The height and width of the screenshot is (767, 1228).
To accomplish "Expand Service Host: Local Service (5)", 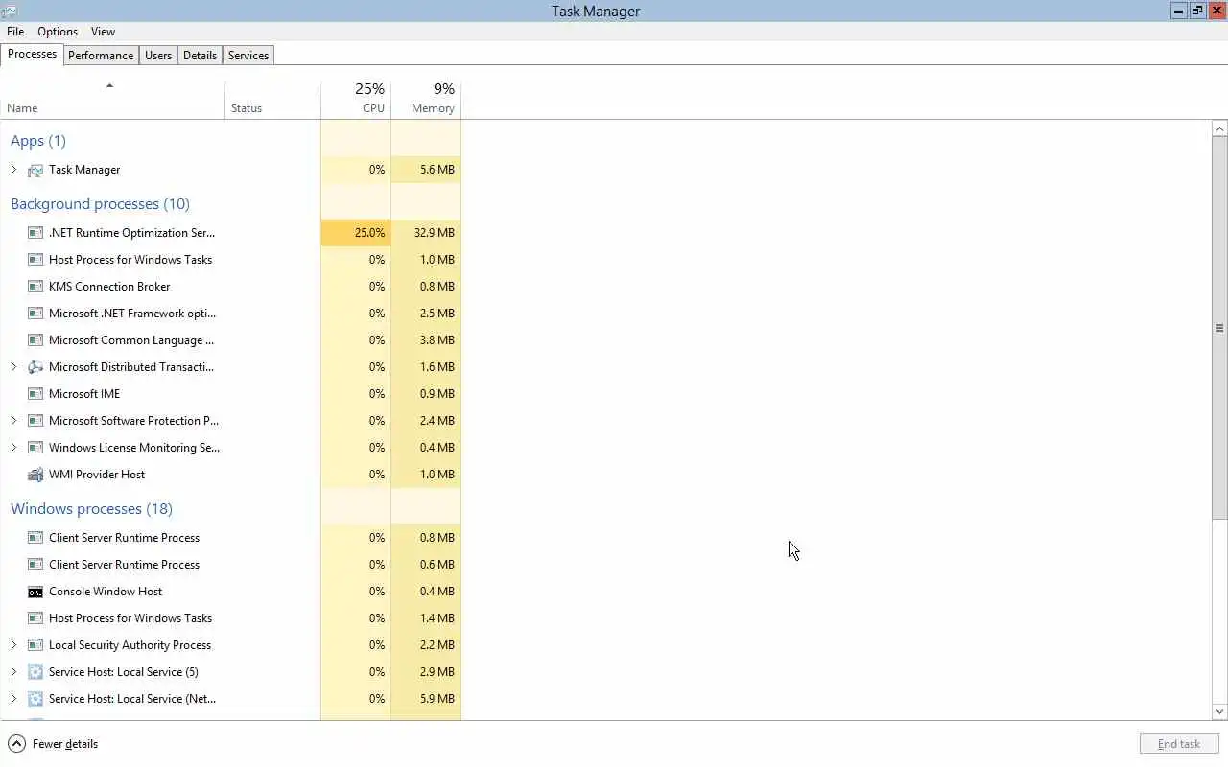I will (x=13, y=672).
